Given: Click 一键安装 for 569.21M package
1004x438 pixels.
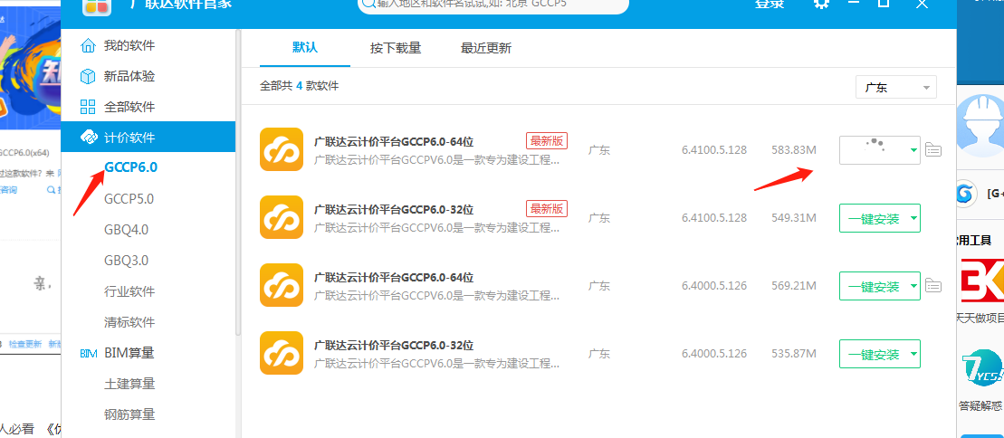Looking at the screenshot, I should 874,286.
